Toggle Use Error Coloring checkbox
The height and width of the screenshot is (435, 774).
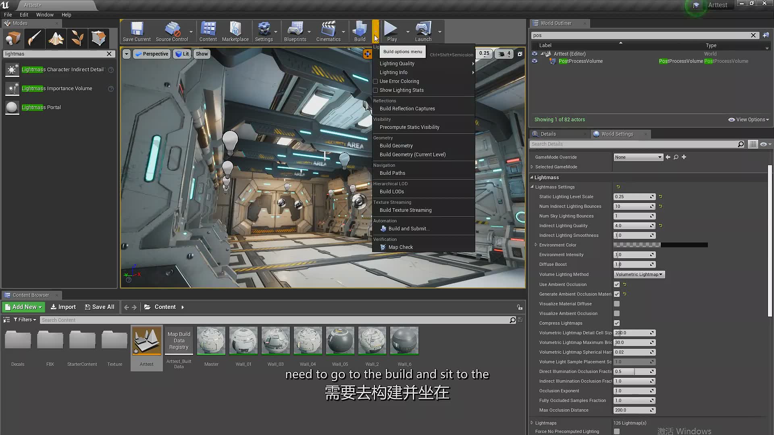(x=375, y=81)
